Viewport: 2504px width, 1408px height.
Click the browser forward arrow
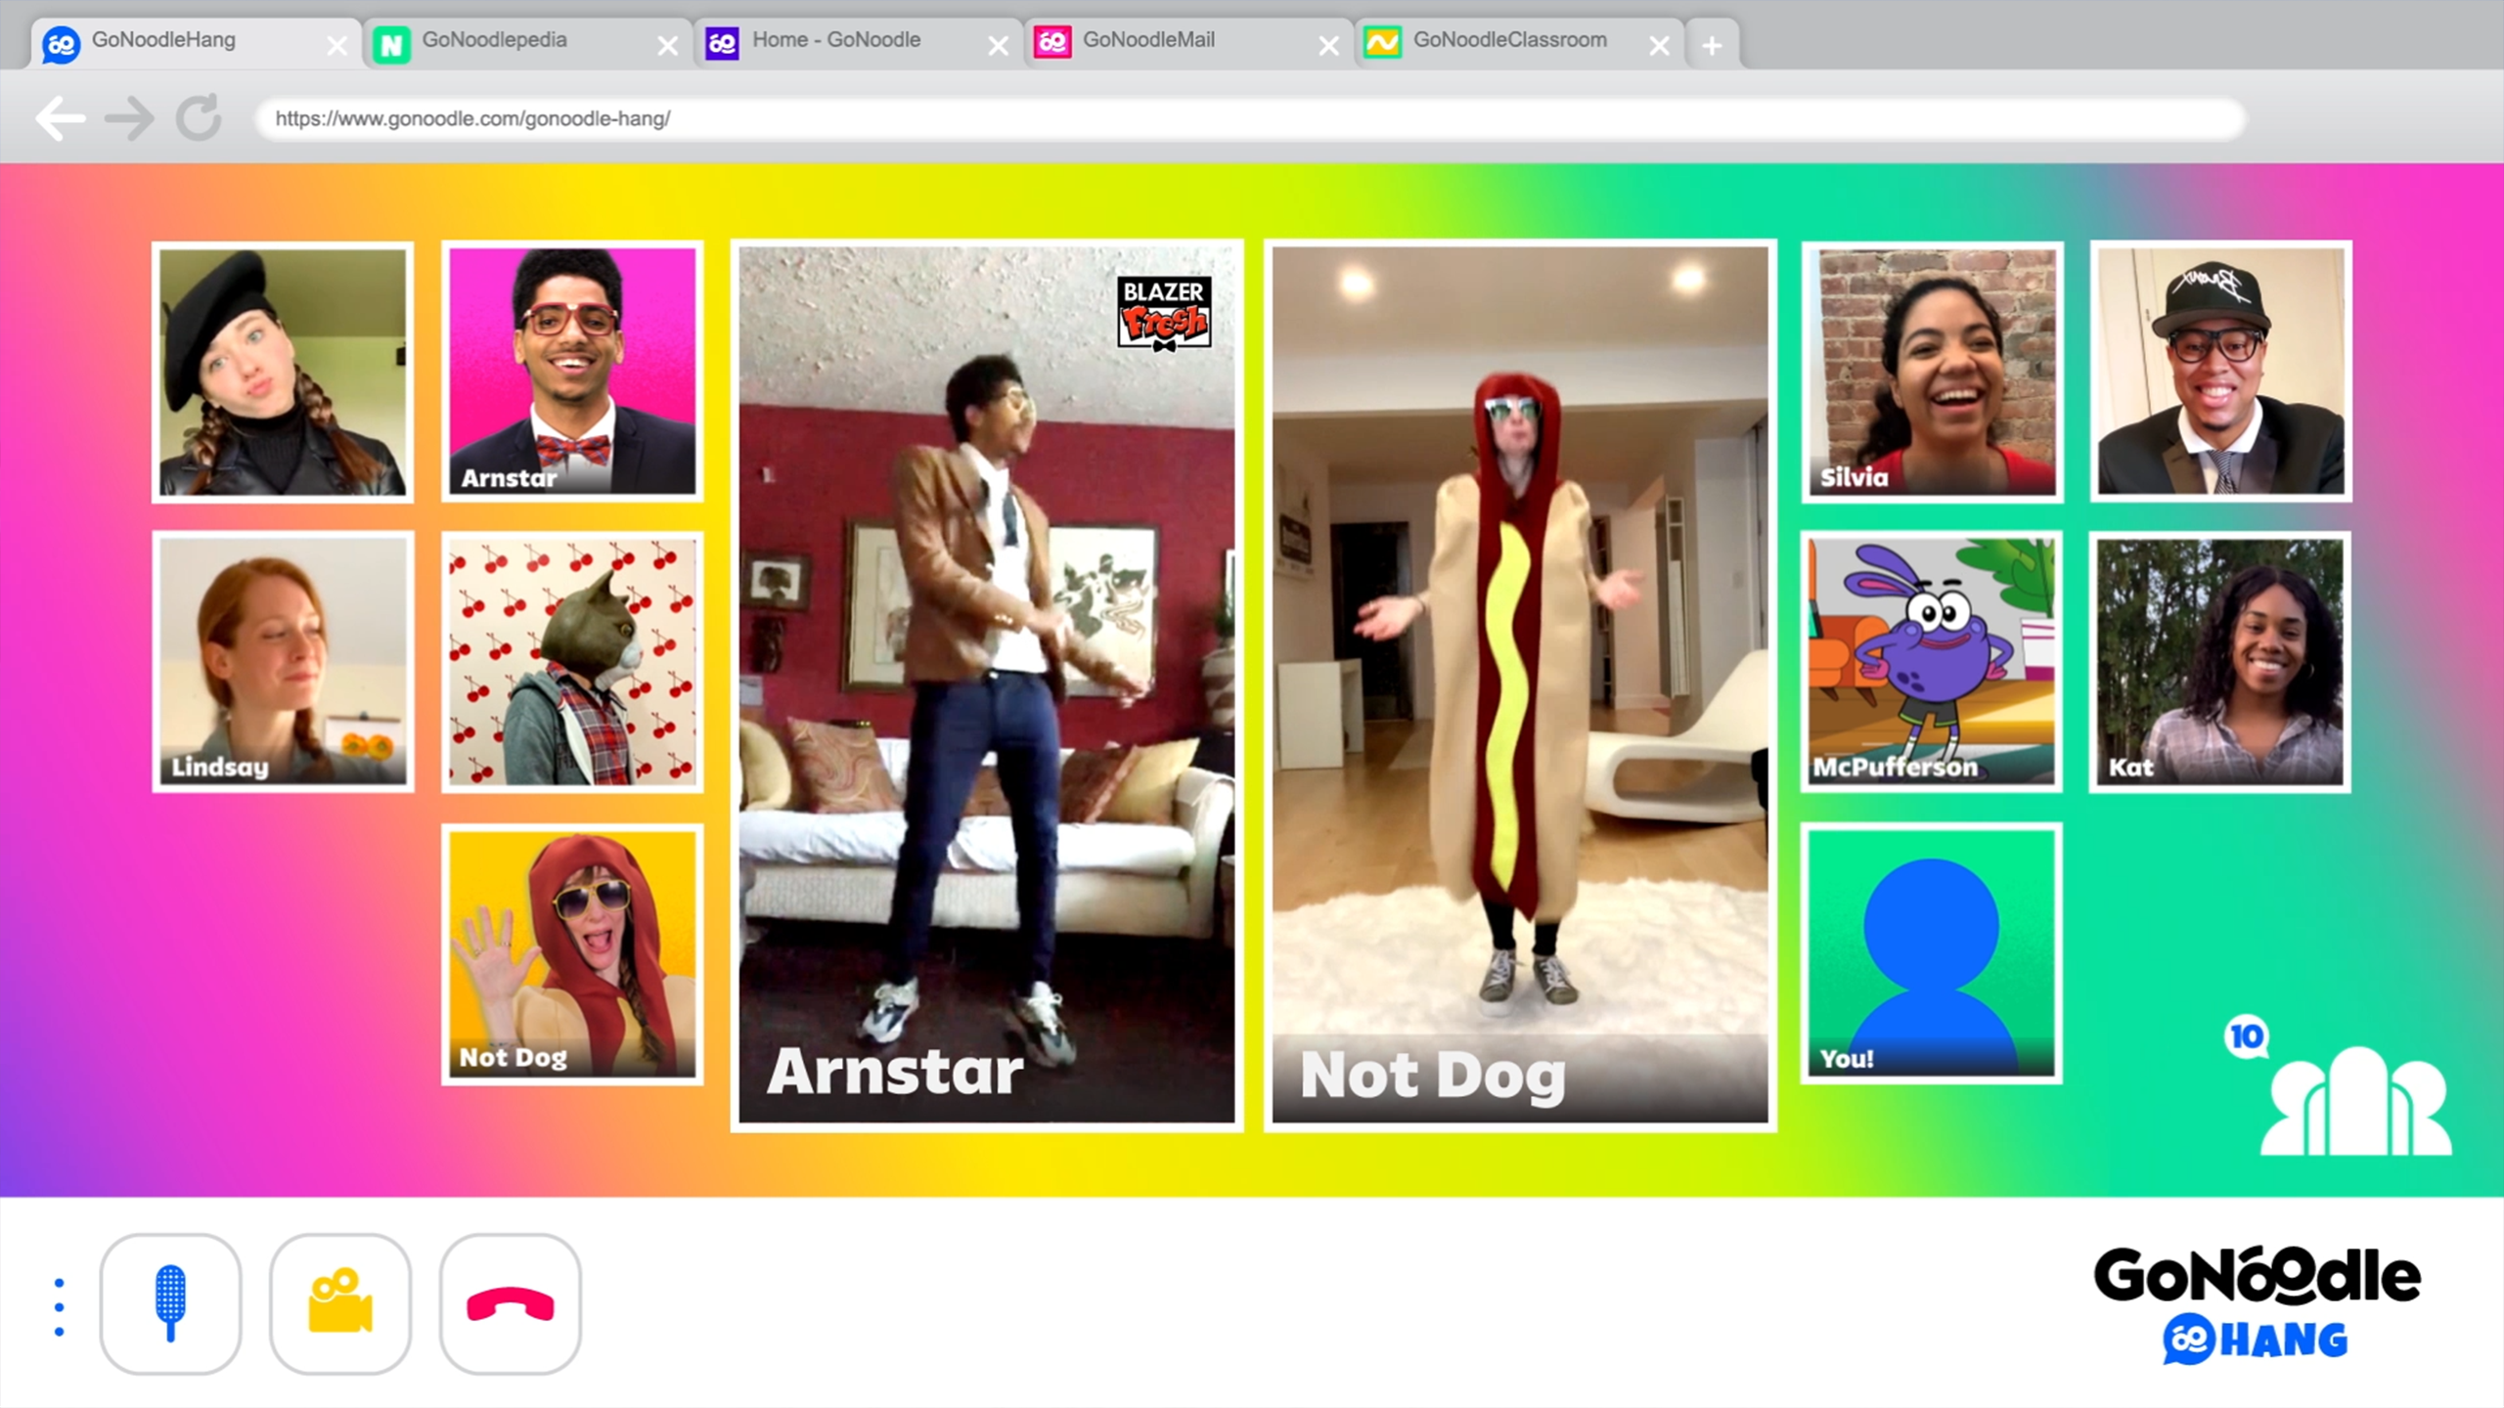[x=129, y=119]
